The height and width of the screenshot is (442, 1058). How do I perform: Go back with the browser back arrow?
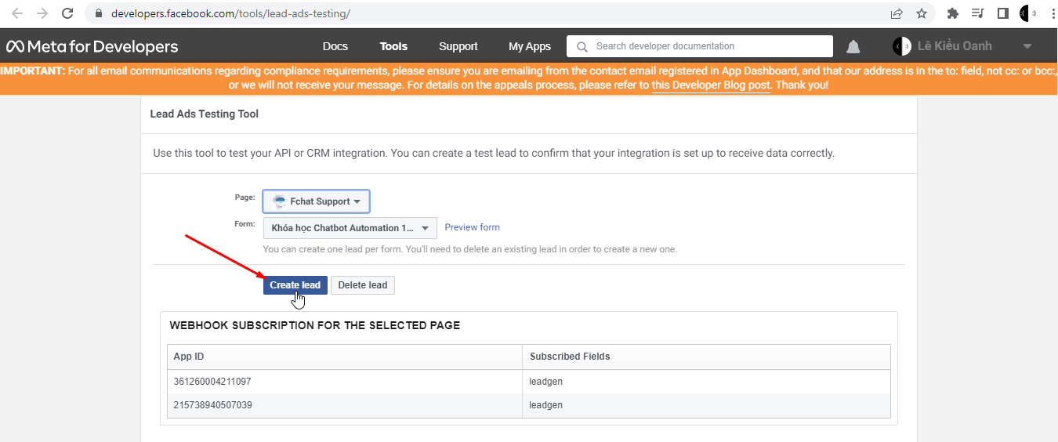coord(17,13)
